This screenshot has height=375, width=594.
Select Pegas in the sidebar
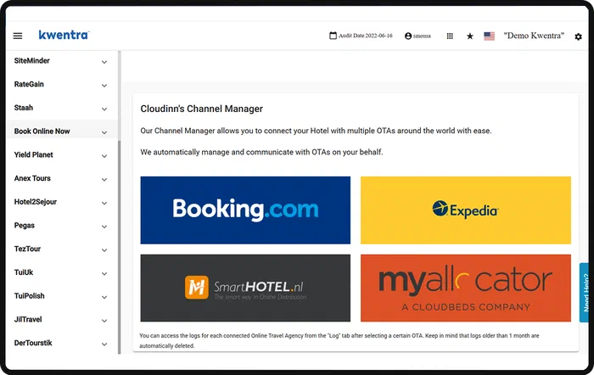(25, 226)
